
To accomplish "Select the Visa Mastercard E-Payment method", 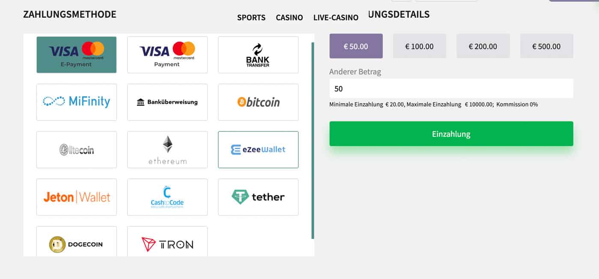I will (77, 55).
